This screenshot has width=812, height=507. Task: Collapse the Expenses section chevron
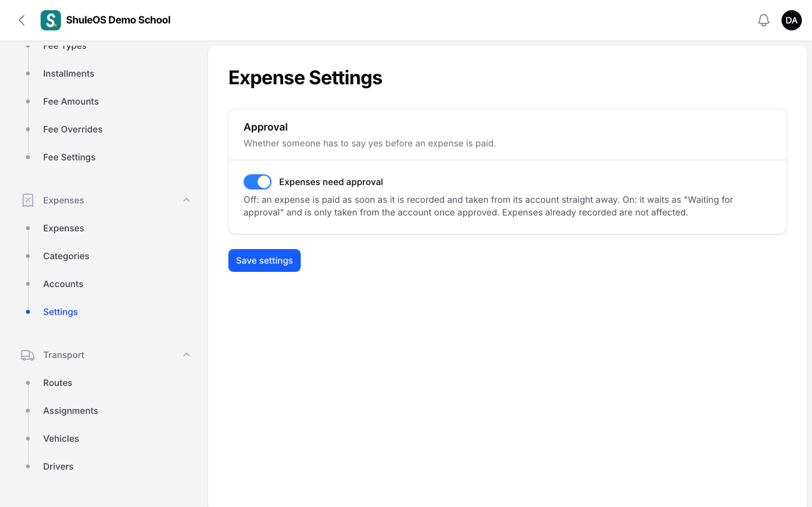(x=187, y=200)
